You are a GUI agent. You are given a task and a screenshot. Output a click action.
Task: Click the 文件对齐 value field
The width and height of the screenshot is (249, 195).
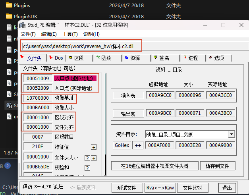tap(38, 127)
